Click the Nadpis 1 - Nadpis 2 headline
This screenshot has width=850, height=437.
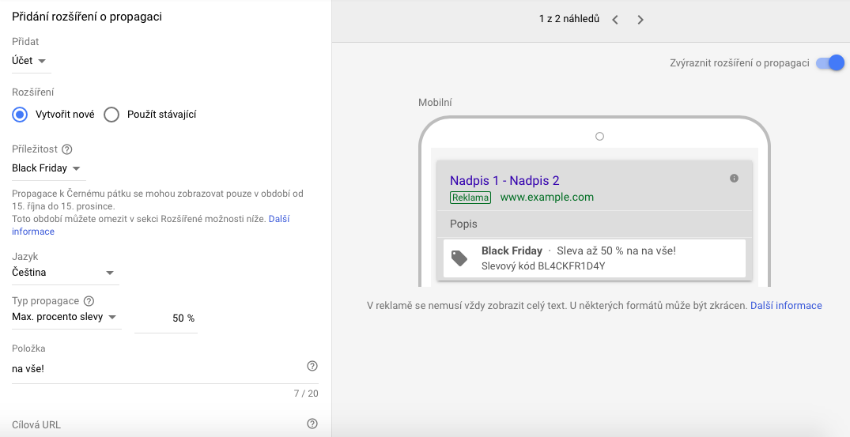(504, 180)
